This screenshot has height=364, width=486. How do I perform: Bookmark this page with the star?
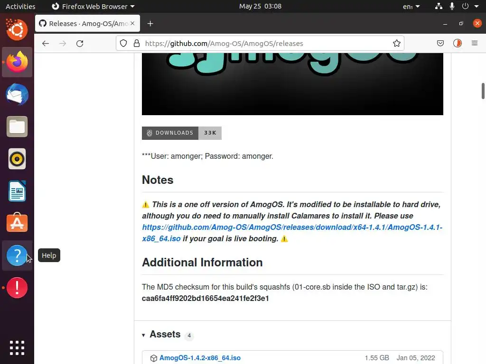[x=397, y=43]
